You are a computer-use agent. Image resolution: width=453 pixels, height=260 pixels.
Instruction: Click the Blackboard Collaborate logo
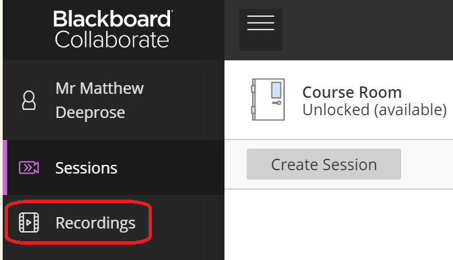(x=113, y=29)
